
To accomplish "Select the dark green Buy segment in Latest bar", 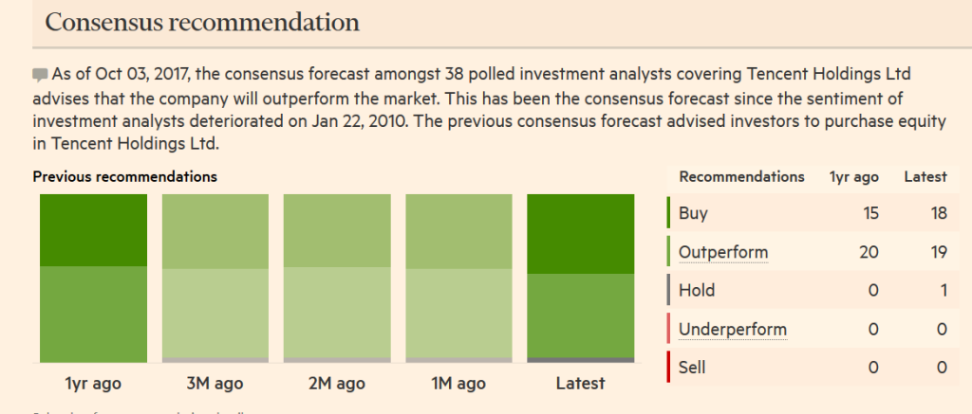I will pyautogui.click(x=581, y=234).
